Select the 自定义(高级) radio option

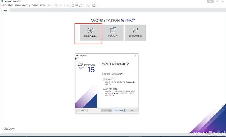[x=104, y=89]
